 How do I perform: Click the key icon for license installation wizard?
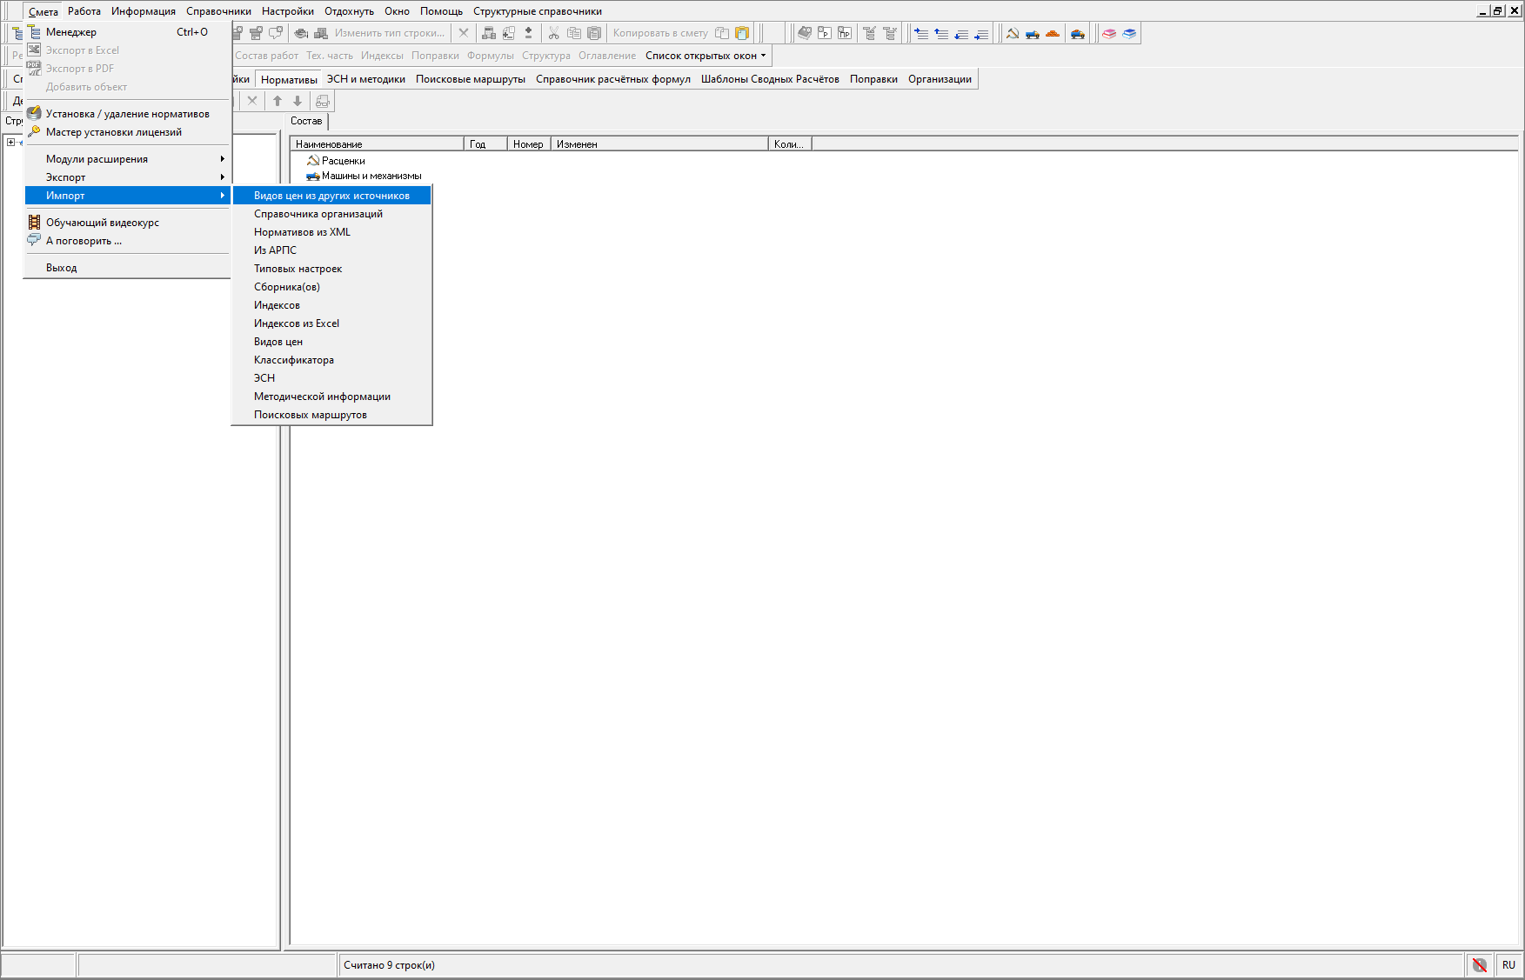click(35, 132)
